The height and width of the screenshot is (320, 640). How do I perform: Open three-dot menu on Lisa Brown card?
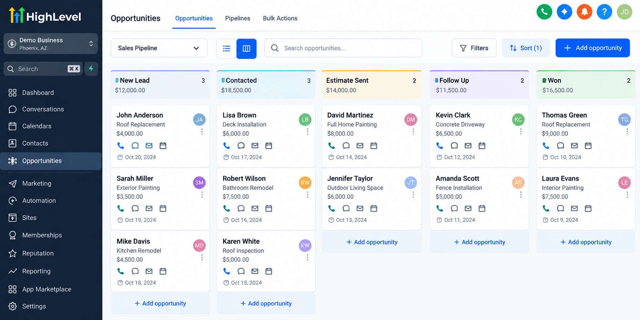pos(307,132)
